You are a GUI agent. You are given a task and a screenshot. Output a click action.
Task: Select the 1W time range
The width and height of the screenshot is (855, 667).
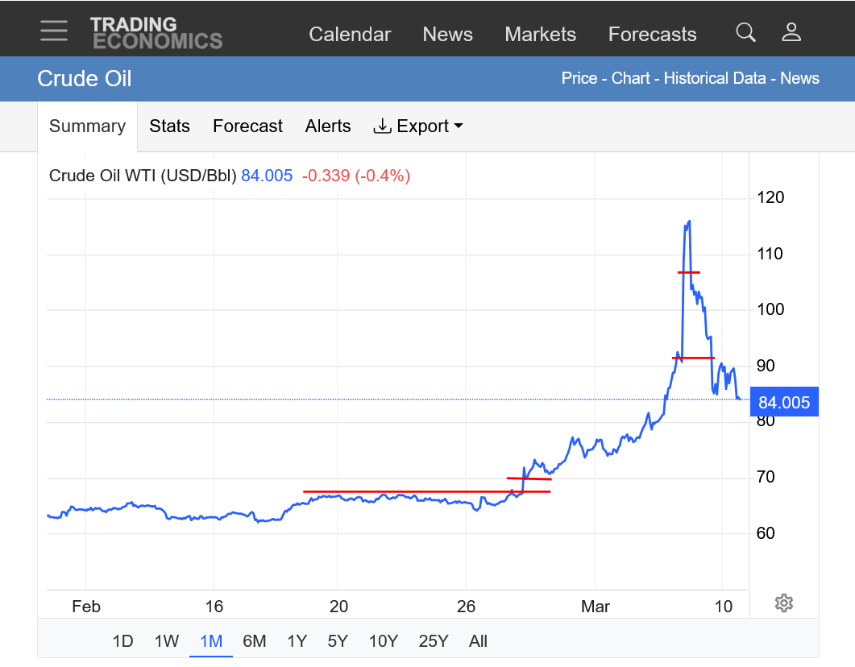click(x=166, y=641)
